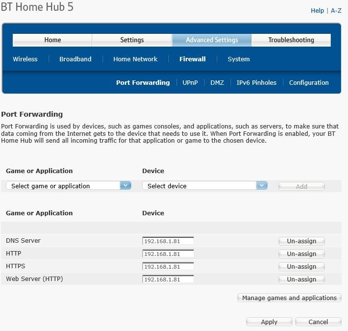Screen dimensions: 348x331
Task: Open the firewall Configuration page
Action: pos(309,82)
